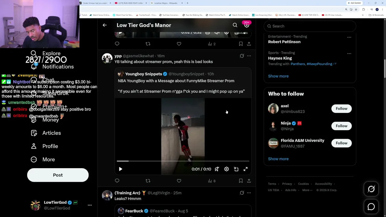
Task: Compose a new post with Post button
Action: click(x=58, y=175)
